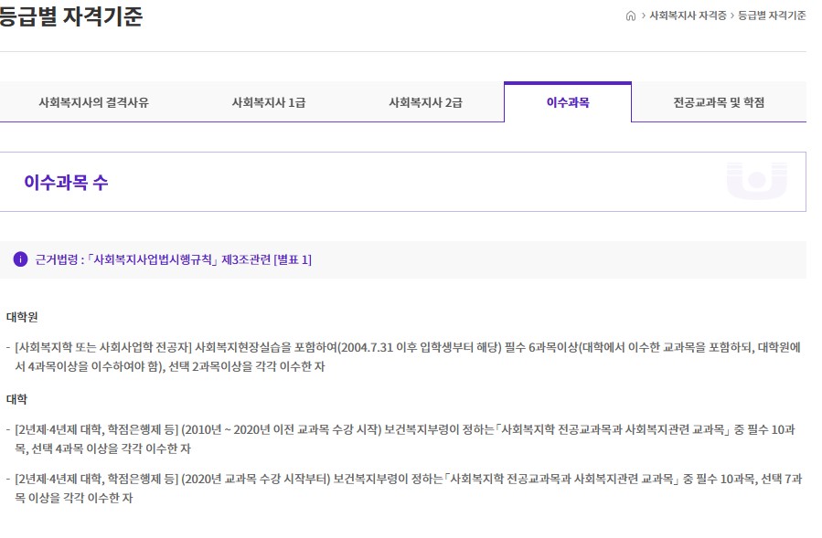This screenshot has width=822, height=538.
Task: Click the chevron separator after 사회복지사 자격증
Action: pyautogui.click(x=734, y=16)
